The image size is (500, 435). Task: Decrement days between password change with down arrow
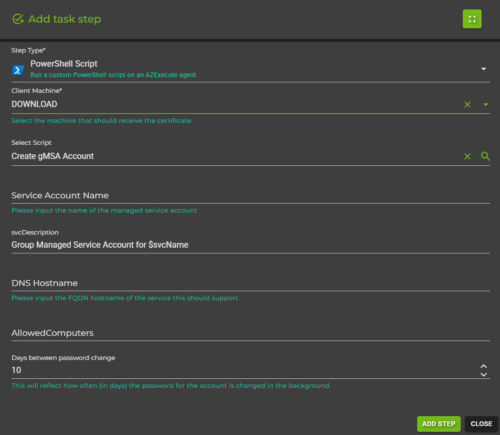point(484,374)
